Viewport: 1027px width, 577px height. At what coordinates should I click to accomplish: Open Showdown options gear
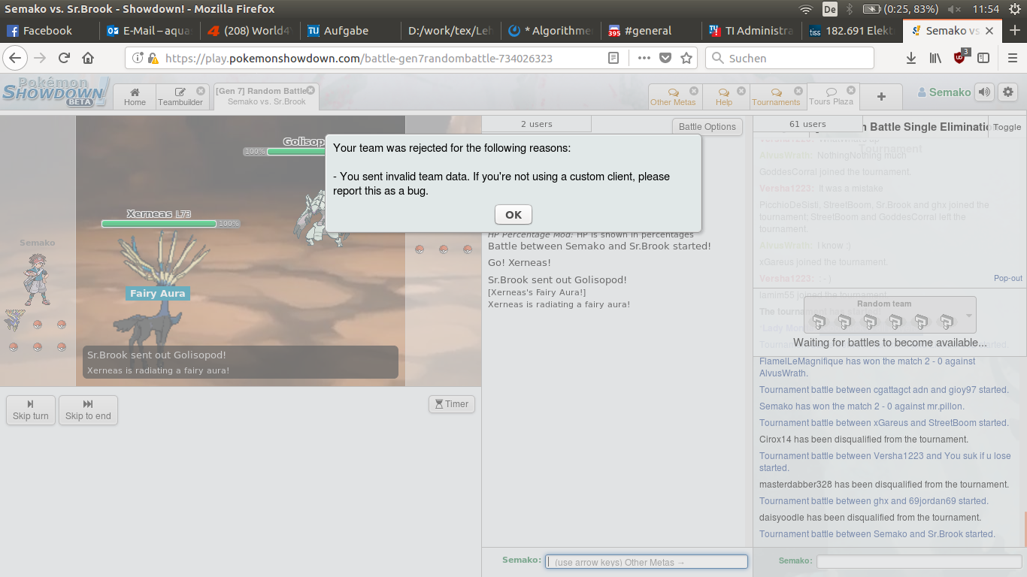tap(1007, 92)
